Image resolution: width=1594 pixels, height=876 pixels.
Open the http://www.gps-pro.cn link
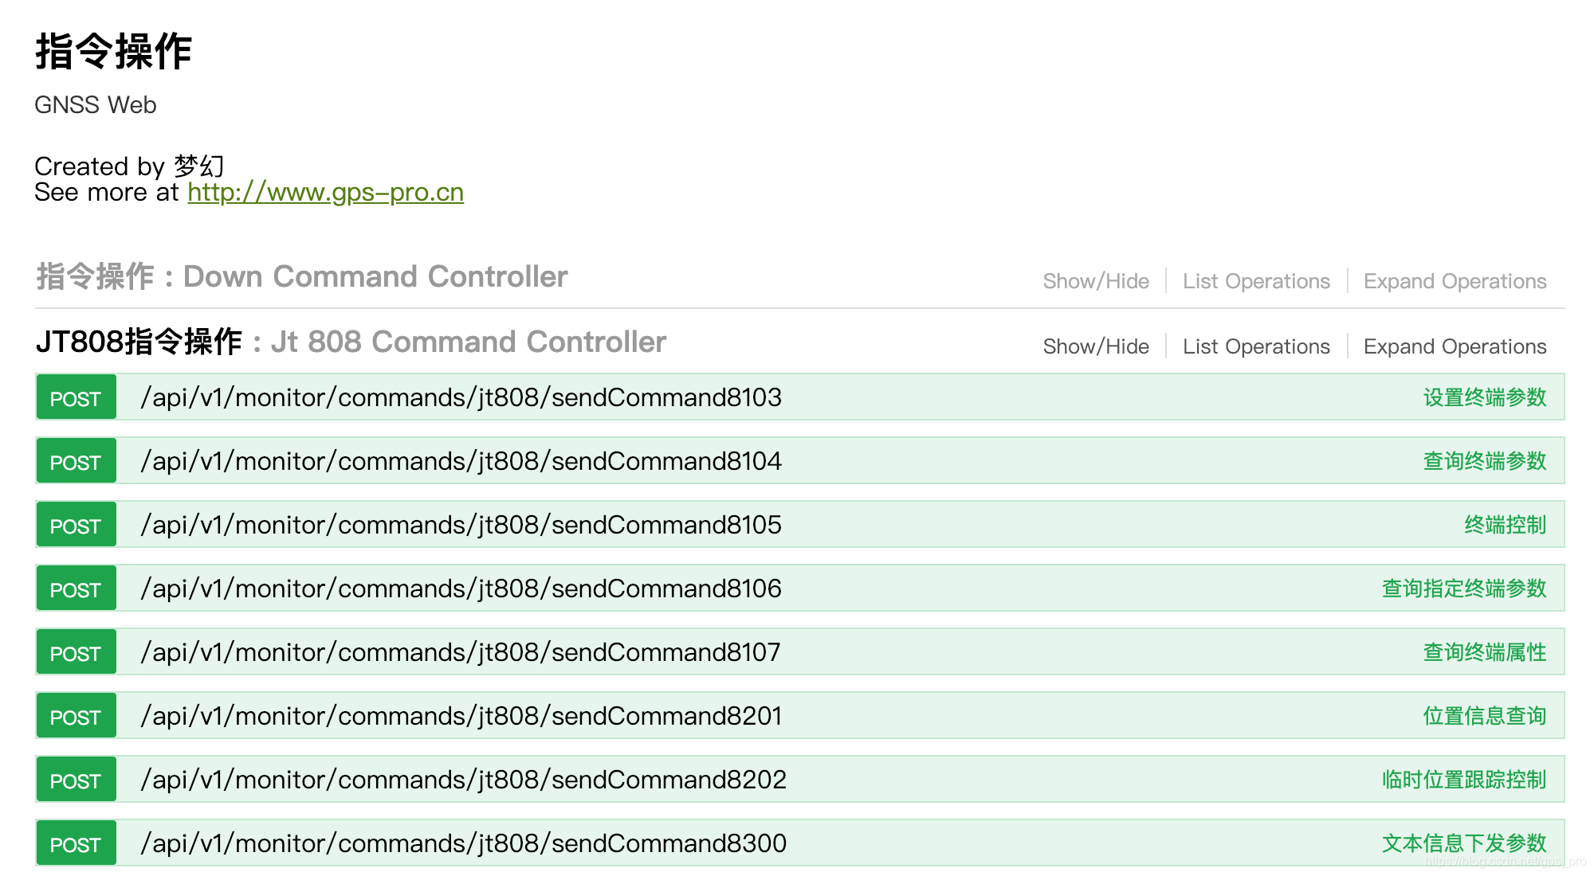[325, 193]
